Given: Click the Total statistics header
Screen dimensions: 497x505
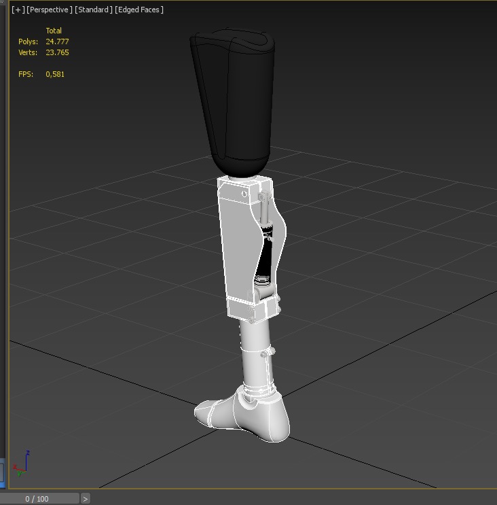Looking at the screenshot, I should click(54, 31).
